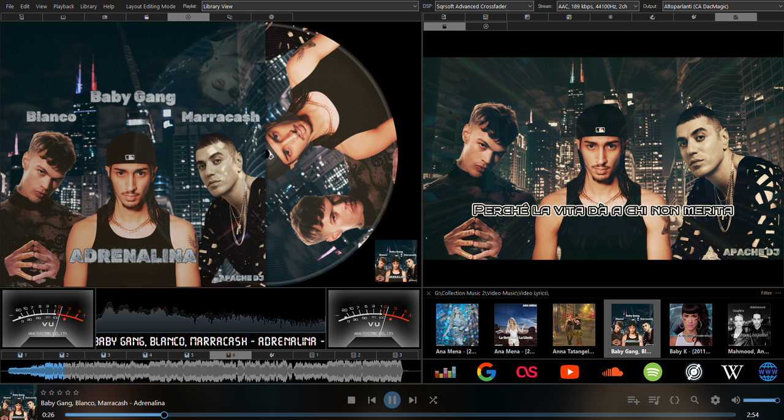Select the highlighted vinyl disc tab in left panel
This screenshot has width=784, height=420.
(188, 17)
